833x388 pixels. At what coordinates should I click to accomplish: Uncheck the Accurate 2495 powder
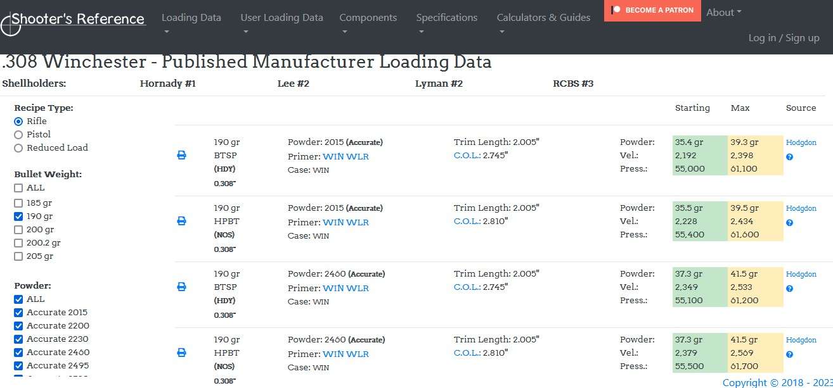(x=18, y=365)
